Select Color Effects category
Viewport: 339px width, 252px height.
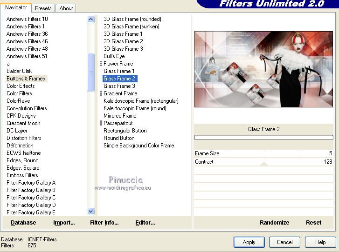pyautogui.click(x=21, y=86)
